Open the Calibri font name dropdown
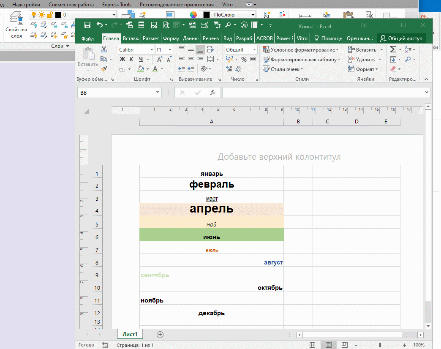Image resolution: width=441 pixels, height=349 pixels. 152,50
